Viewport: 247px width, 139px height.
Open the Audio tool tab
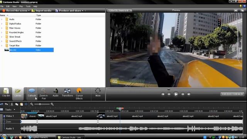pos(56,93)
